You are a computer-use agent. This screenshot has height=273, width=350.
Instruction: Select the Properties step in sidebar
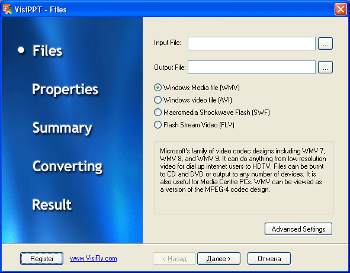tap(65, 90)
